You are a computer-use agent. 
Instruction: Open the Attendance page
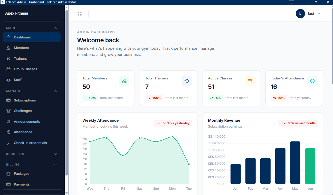pos(32,132)
